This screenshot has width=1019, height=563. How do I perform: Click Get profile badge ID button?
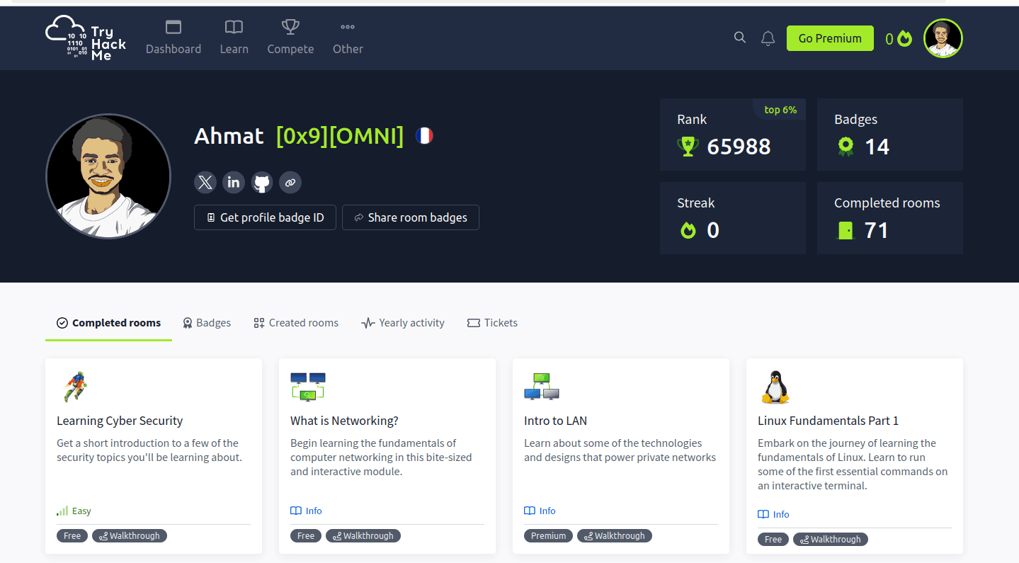point(265,217)
